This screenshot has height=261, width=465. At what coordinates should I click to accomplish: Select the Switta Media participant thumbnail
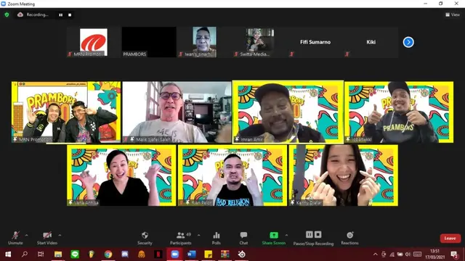[x=259, y=42]
